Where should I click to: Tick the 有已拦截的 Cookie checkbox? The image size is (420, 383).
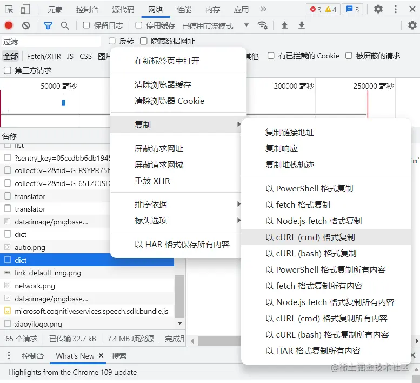(271, 56)
